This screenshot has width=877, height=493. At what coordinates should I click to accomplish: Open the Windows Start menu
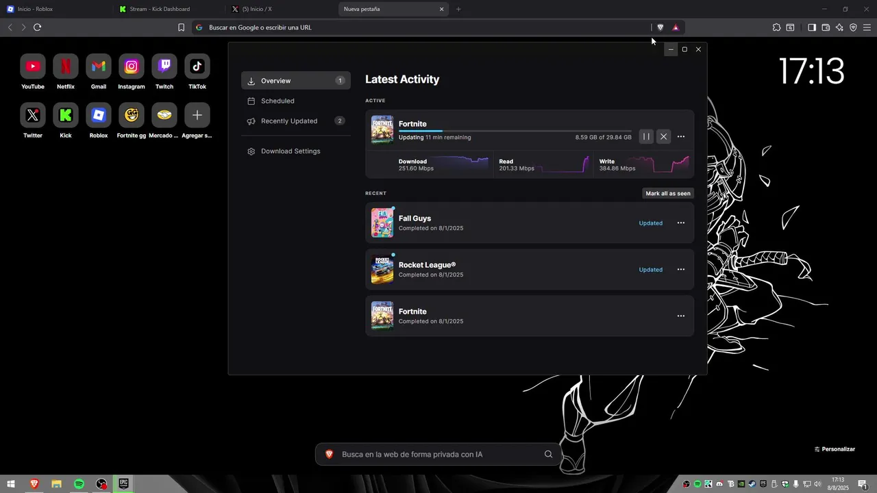coord(11,484)
